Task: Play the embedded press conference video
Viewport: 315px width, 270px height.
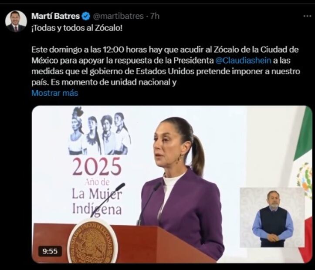Action: coord(172,184)
